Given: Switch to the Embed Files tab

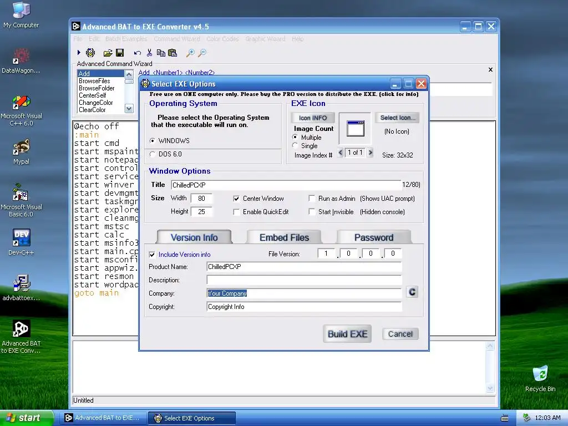Looking at the screenshot, I should tap(285, 237).
